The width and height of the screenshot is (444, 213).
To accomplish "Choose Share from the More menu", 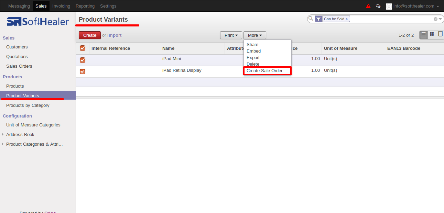I will coord(252,44).
